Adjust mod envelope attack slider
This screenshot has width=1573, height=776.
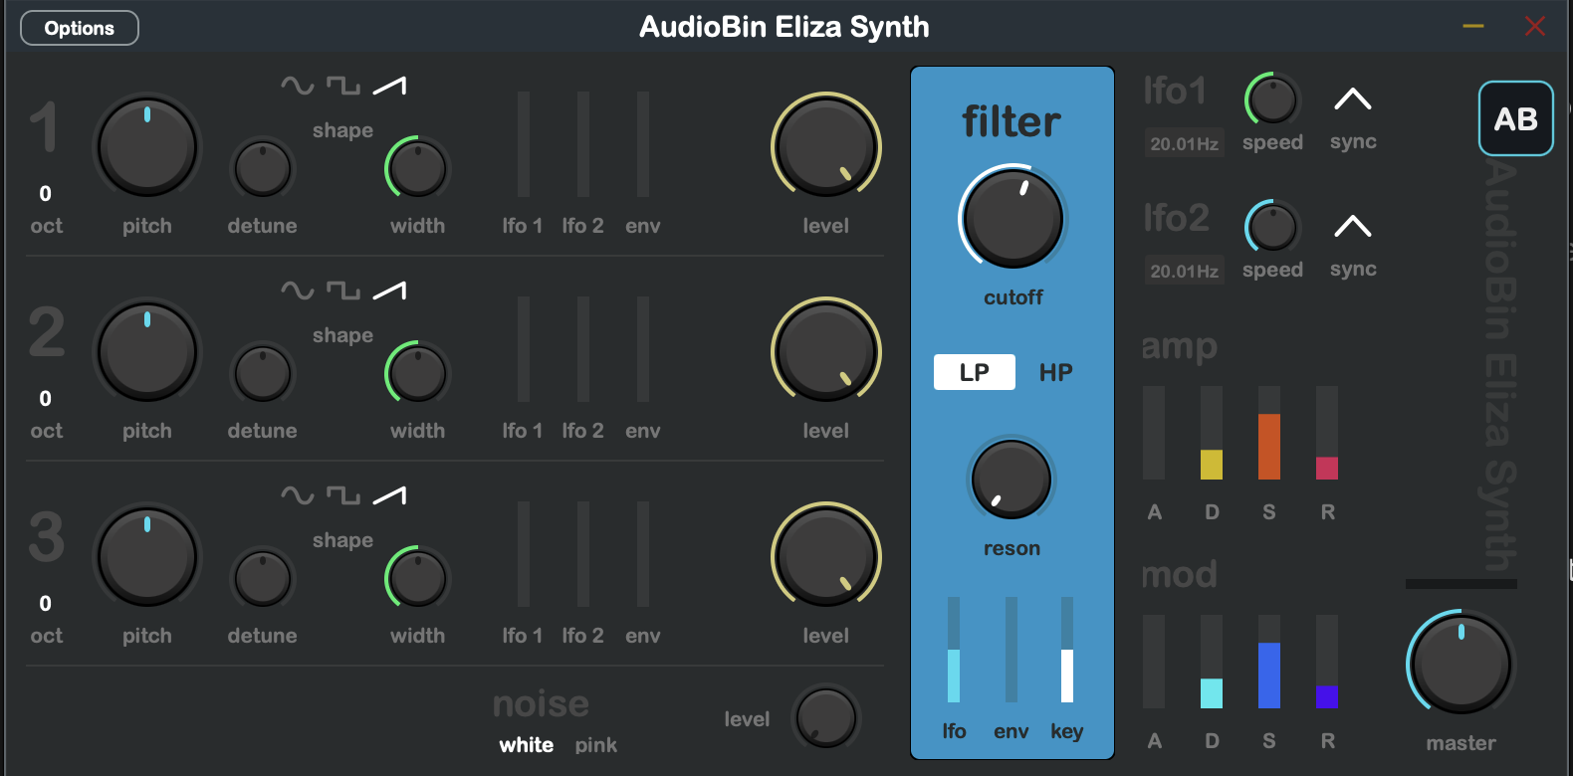pyautogui.click(x=1154, y=662)
